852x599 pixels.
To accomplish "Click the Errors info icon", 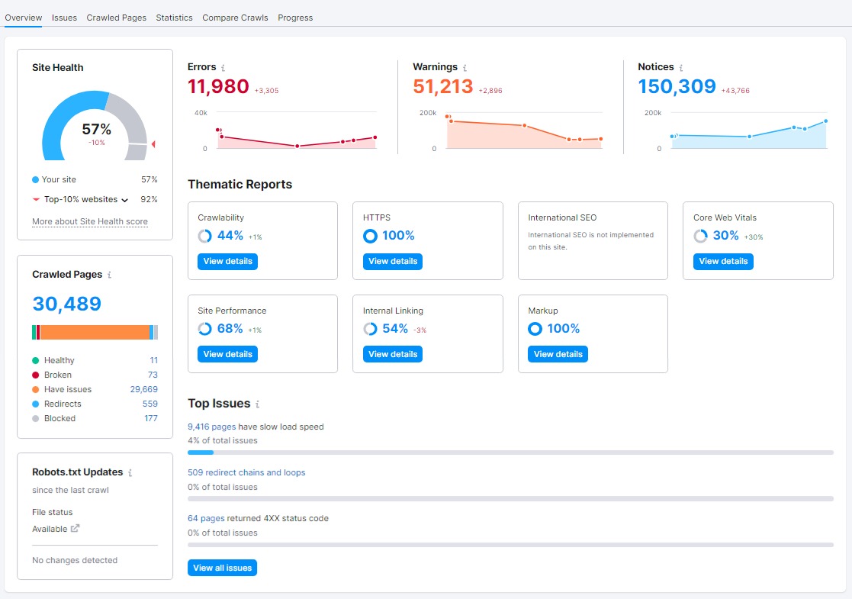I will click(x=223, y=68).
